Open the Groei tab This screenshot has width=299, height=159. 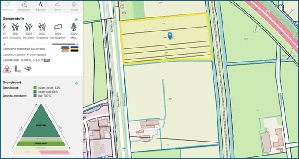pyautogui.click(x=57, y=7)
